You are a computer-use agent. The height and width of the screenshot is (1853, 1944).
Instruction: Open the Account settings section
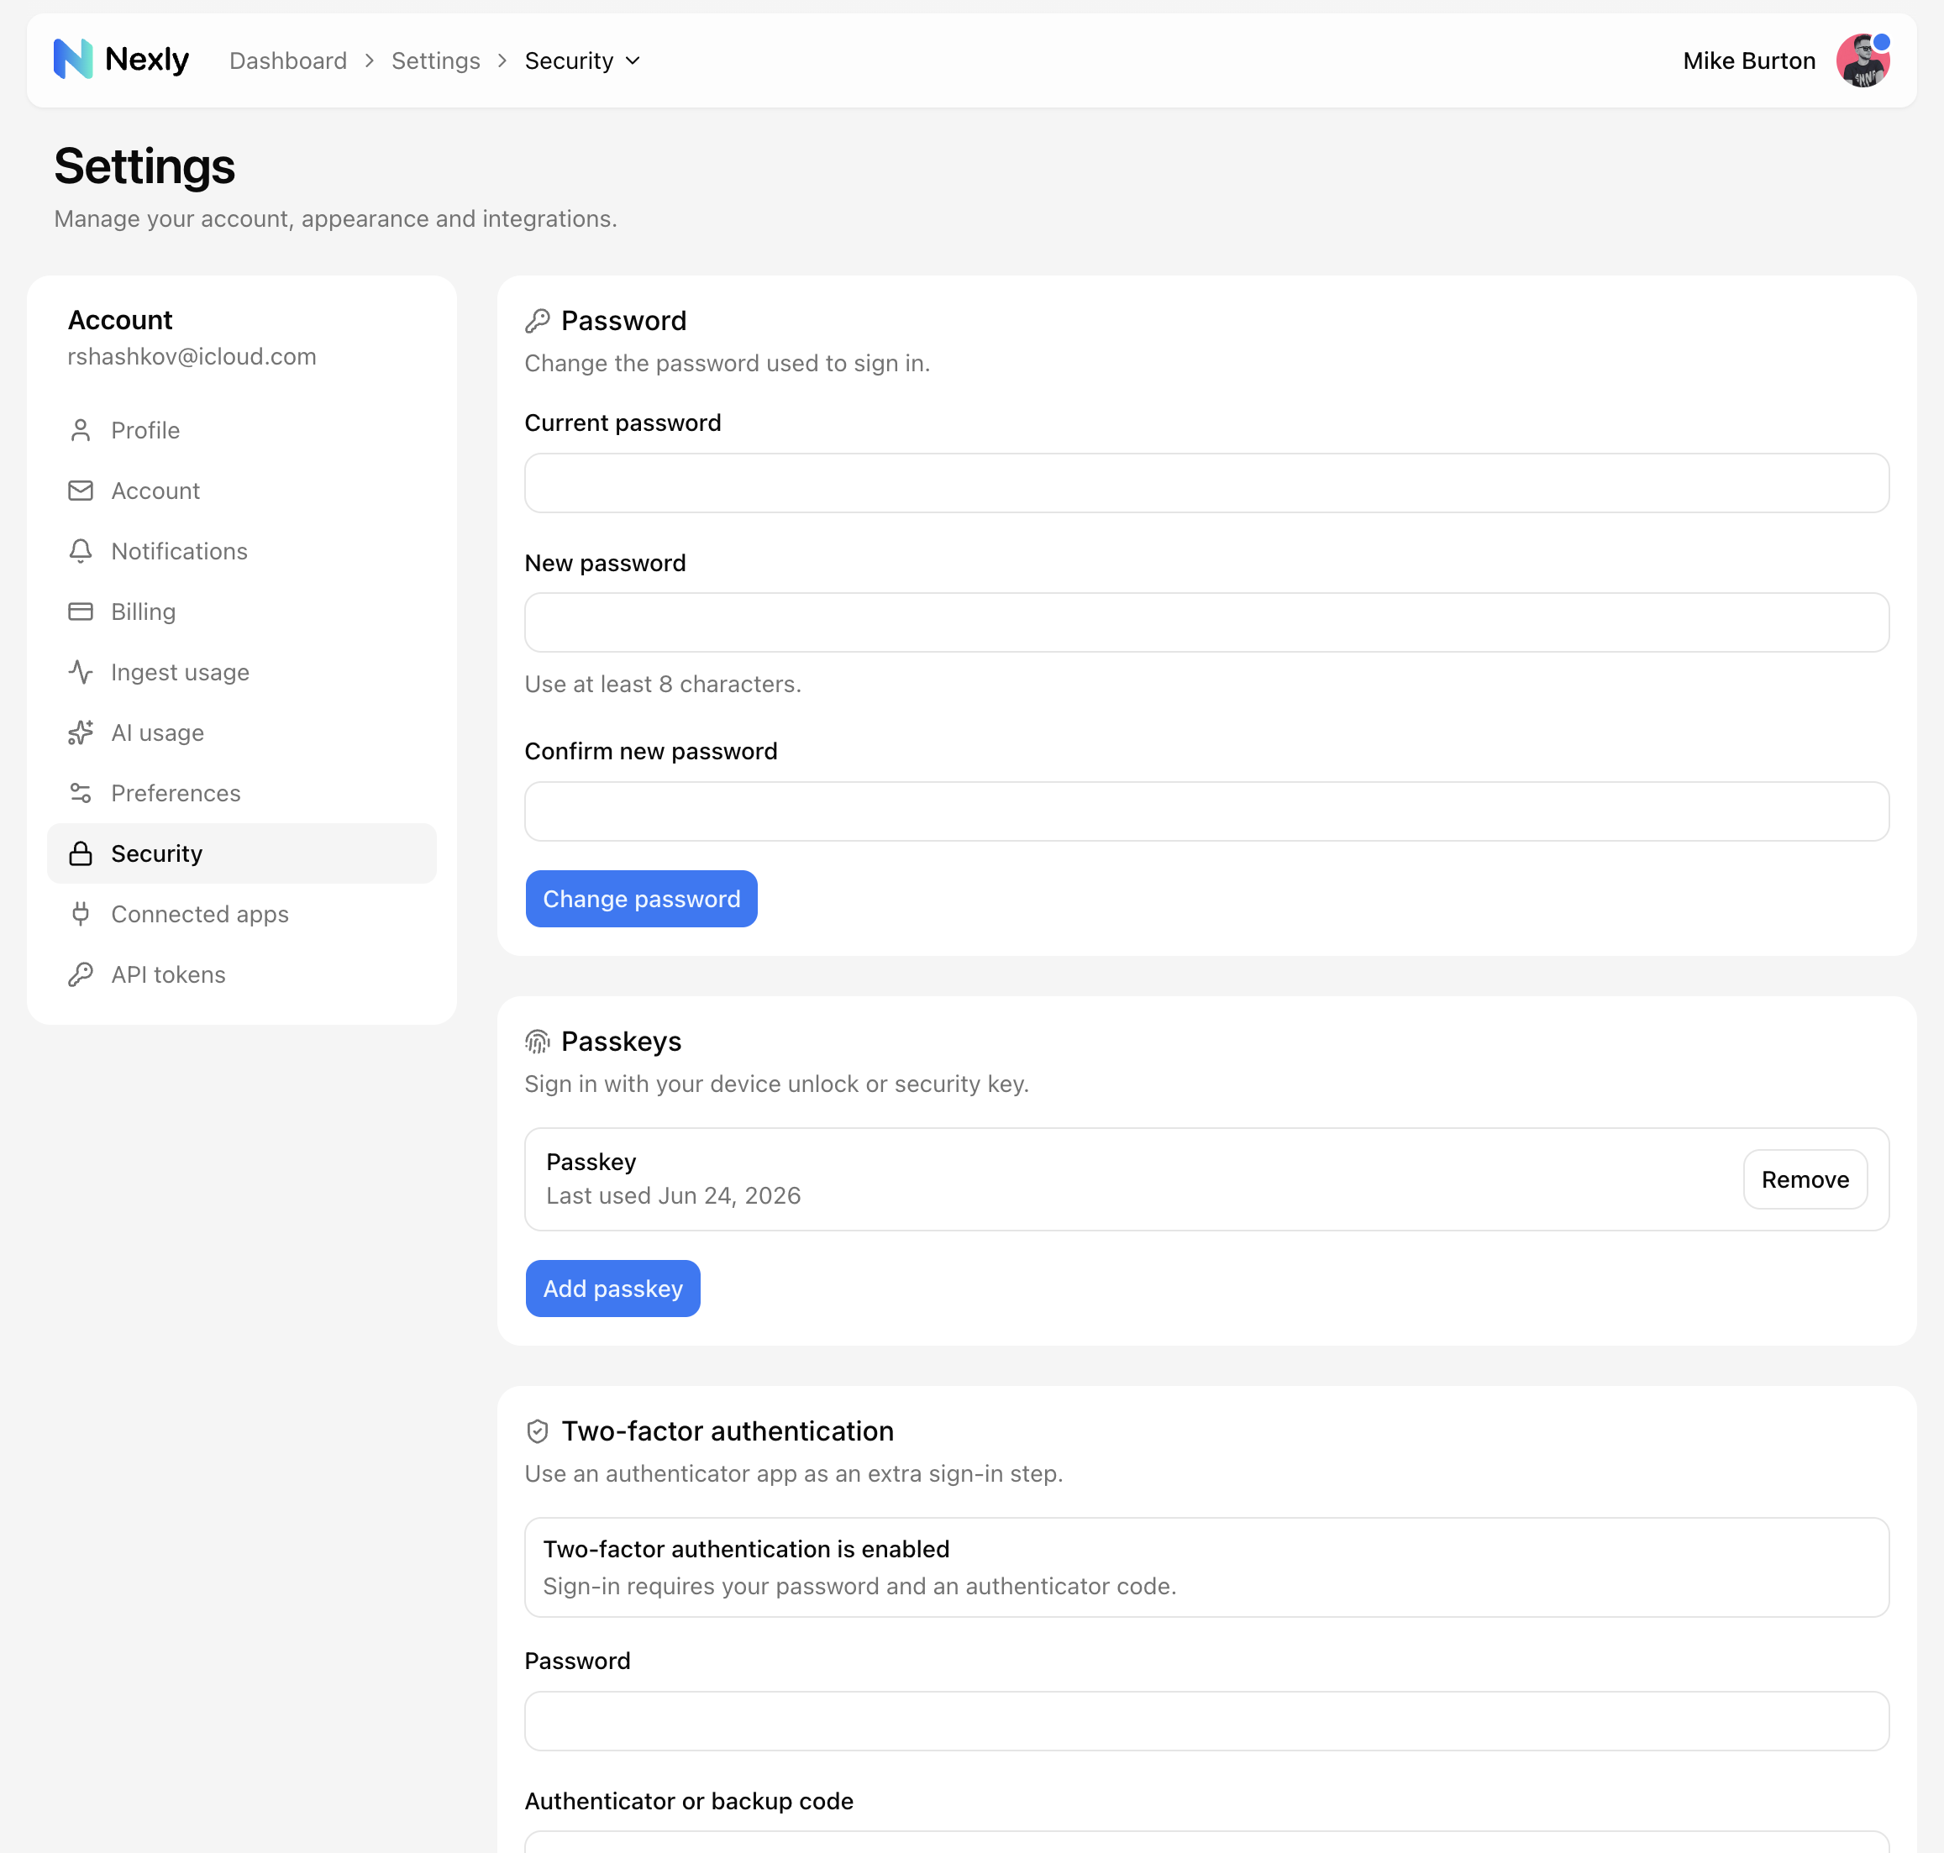(x=242, y=491)
